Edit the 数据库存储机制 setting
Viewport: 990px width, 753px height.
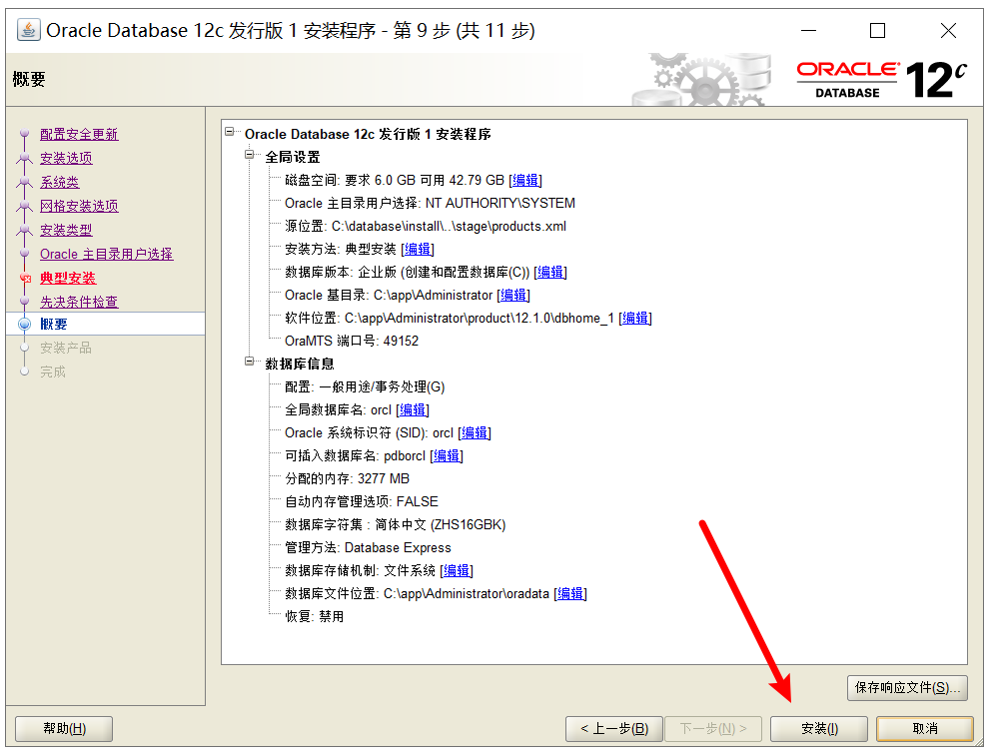click(x=457, y=570)
